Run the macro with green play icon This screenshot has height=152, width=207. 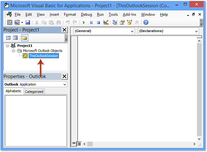pyautogui.click(x=84, y=22)
